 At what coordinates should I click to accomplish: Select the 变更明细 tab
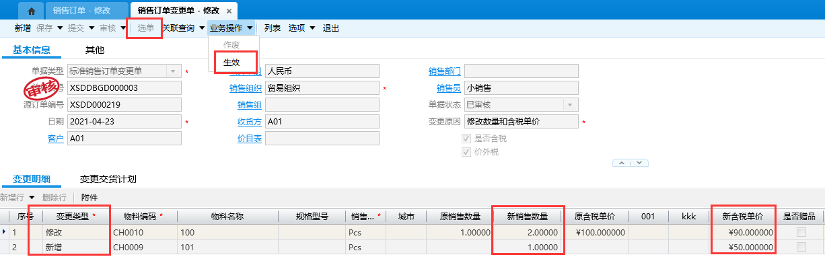[x=32, y=179]
